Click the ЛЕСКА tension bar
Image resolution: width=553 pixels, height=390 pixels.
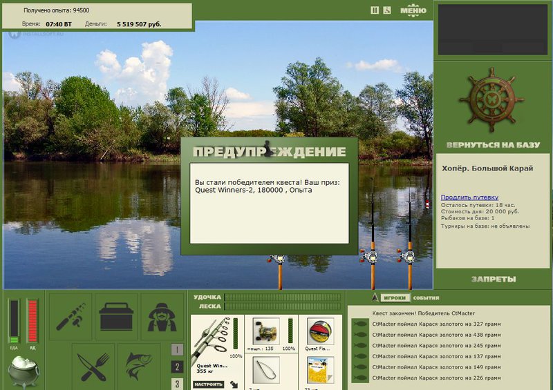(x=283, y=306)
